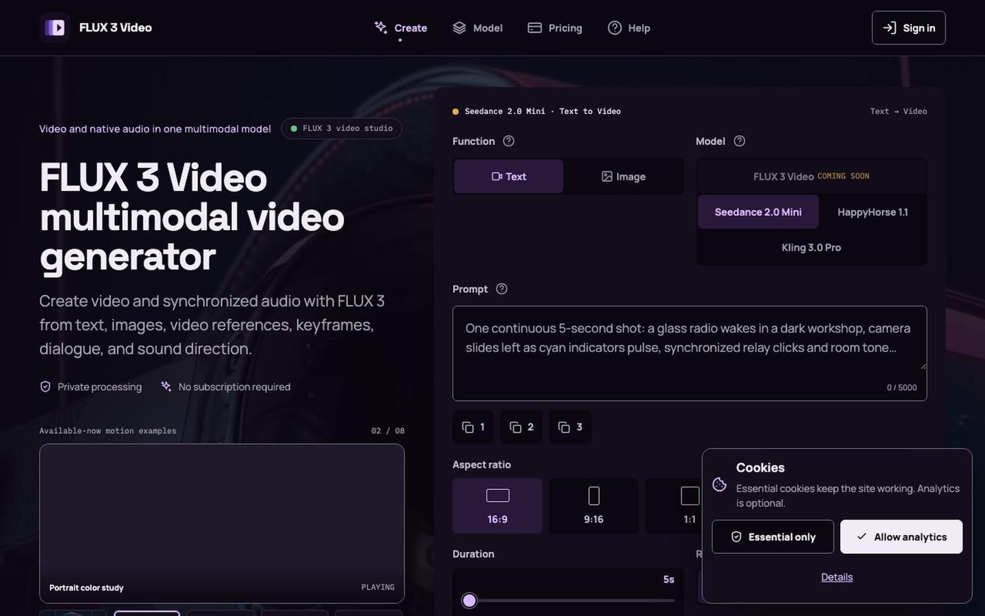The image size is (985, 616).
Task: Click the Duration slider handle
Action: pos(469,601)
